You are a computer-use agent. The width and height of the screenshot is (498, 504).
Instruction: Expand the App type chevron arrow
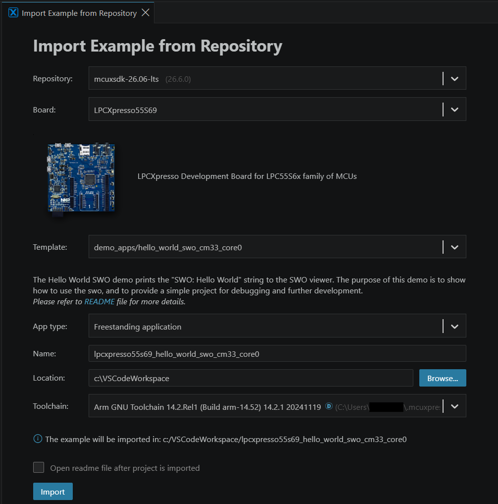coord(454,327)
